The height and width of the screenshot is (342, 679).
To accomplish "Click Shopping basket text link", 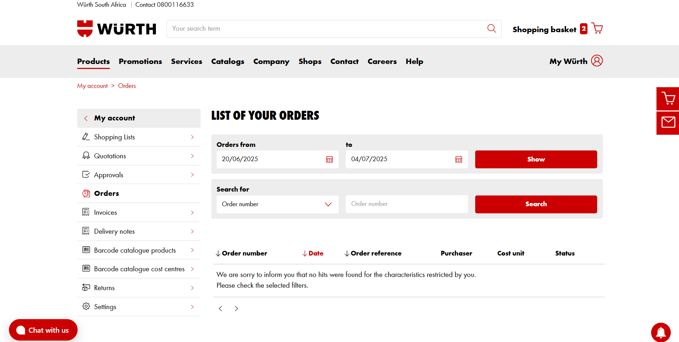I will (544, 29).
